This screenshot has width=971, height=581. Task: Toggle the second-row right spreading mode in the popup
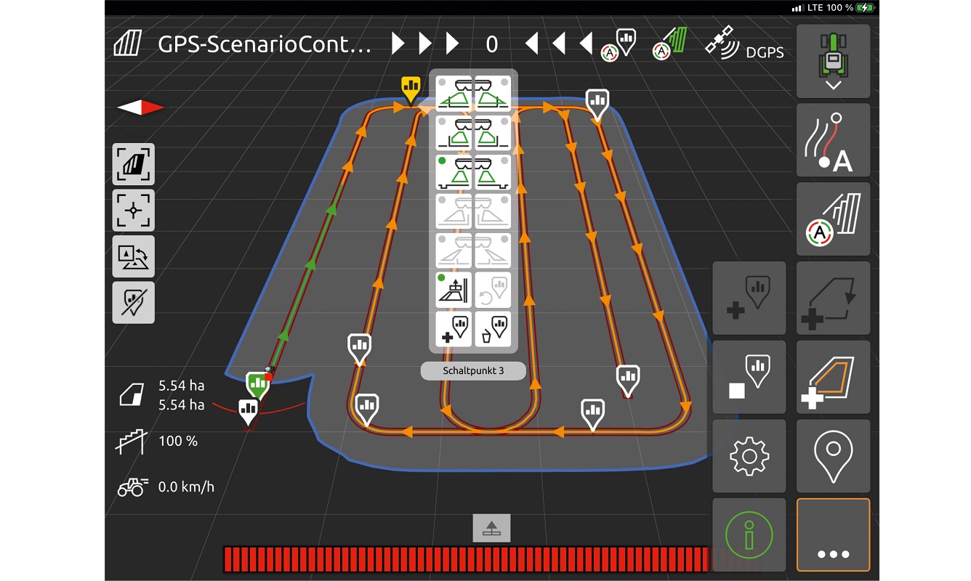point(493,132)
